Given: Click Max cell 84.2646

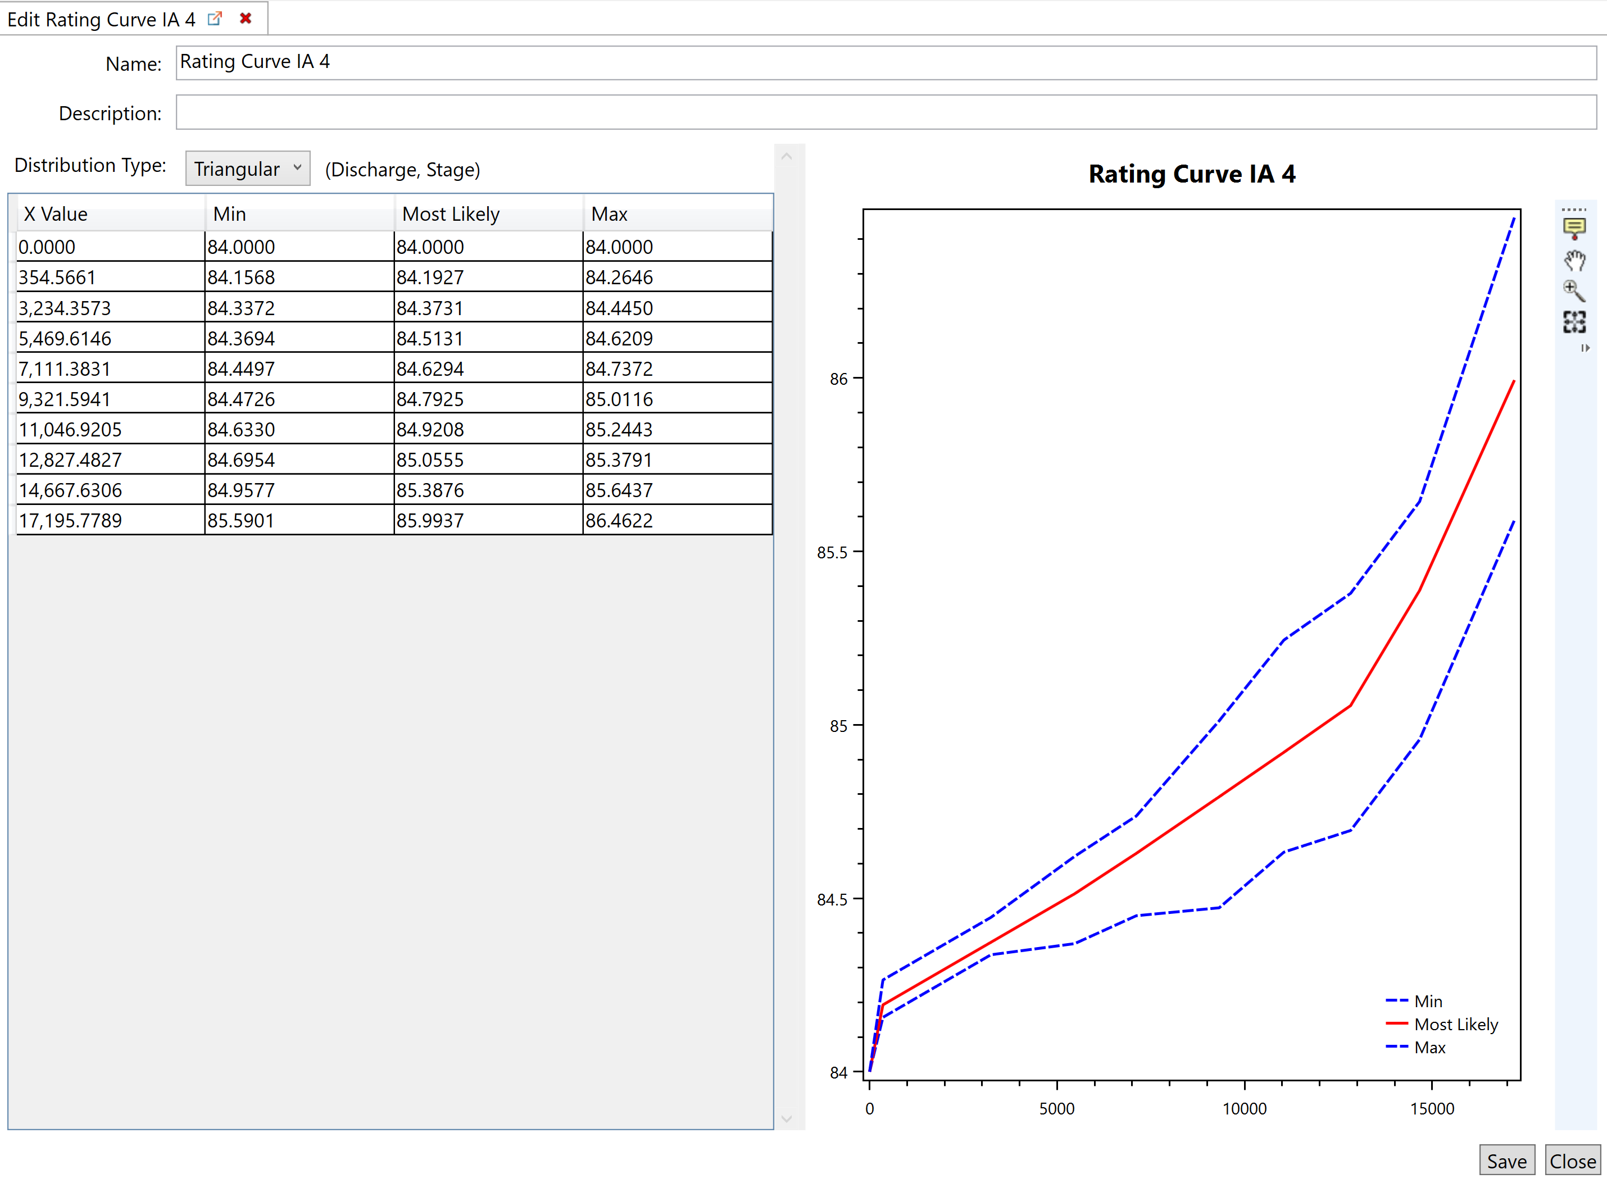Looking at the screenshot, I should pos(678,277).
